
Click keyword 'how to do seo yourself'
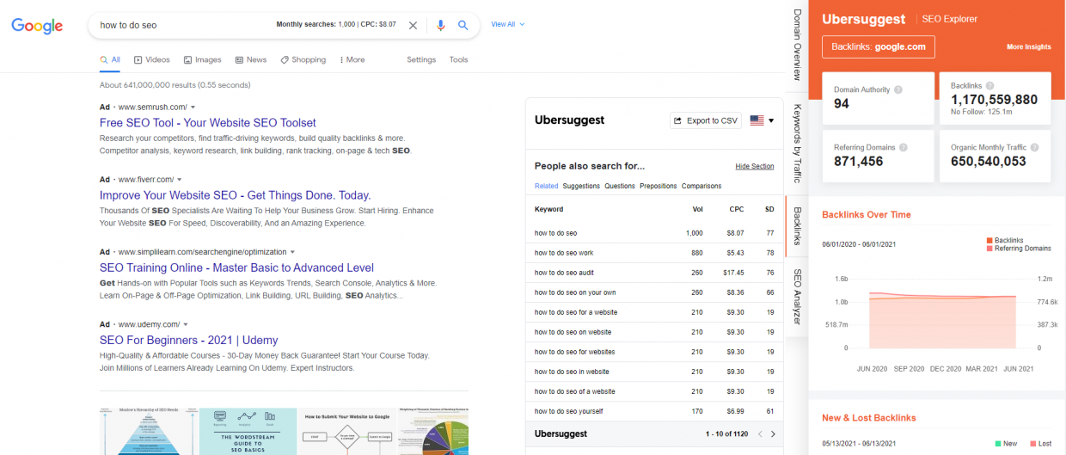[x=568, y=411]
